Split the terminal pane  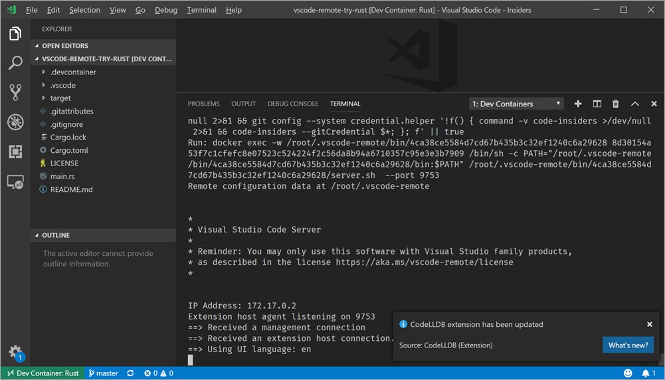point(597,104)
